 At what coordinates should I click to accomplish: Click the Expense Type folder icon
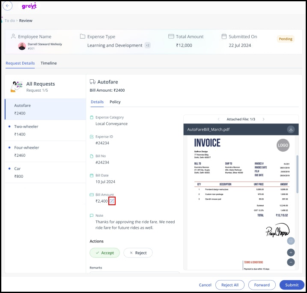[83, 36]
